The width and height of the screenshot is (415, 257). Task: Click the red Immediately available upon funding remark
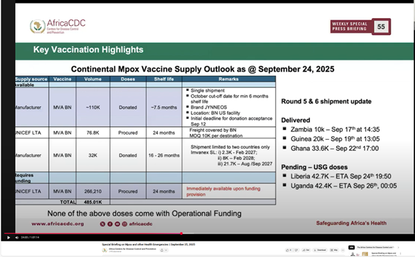coord(223,191)
